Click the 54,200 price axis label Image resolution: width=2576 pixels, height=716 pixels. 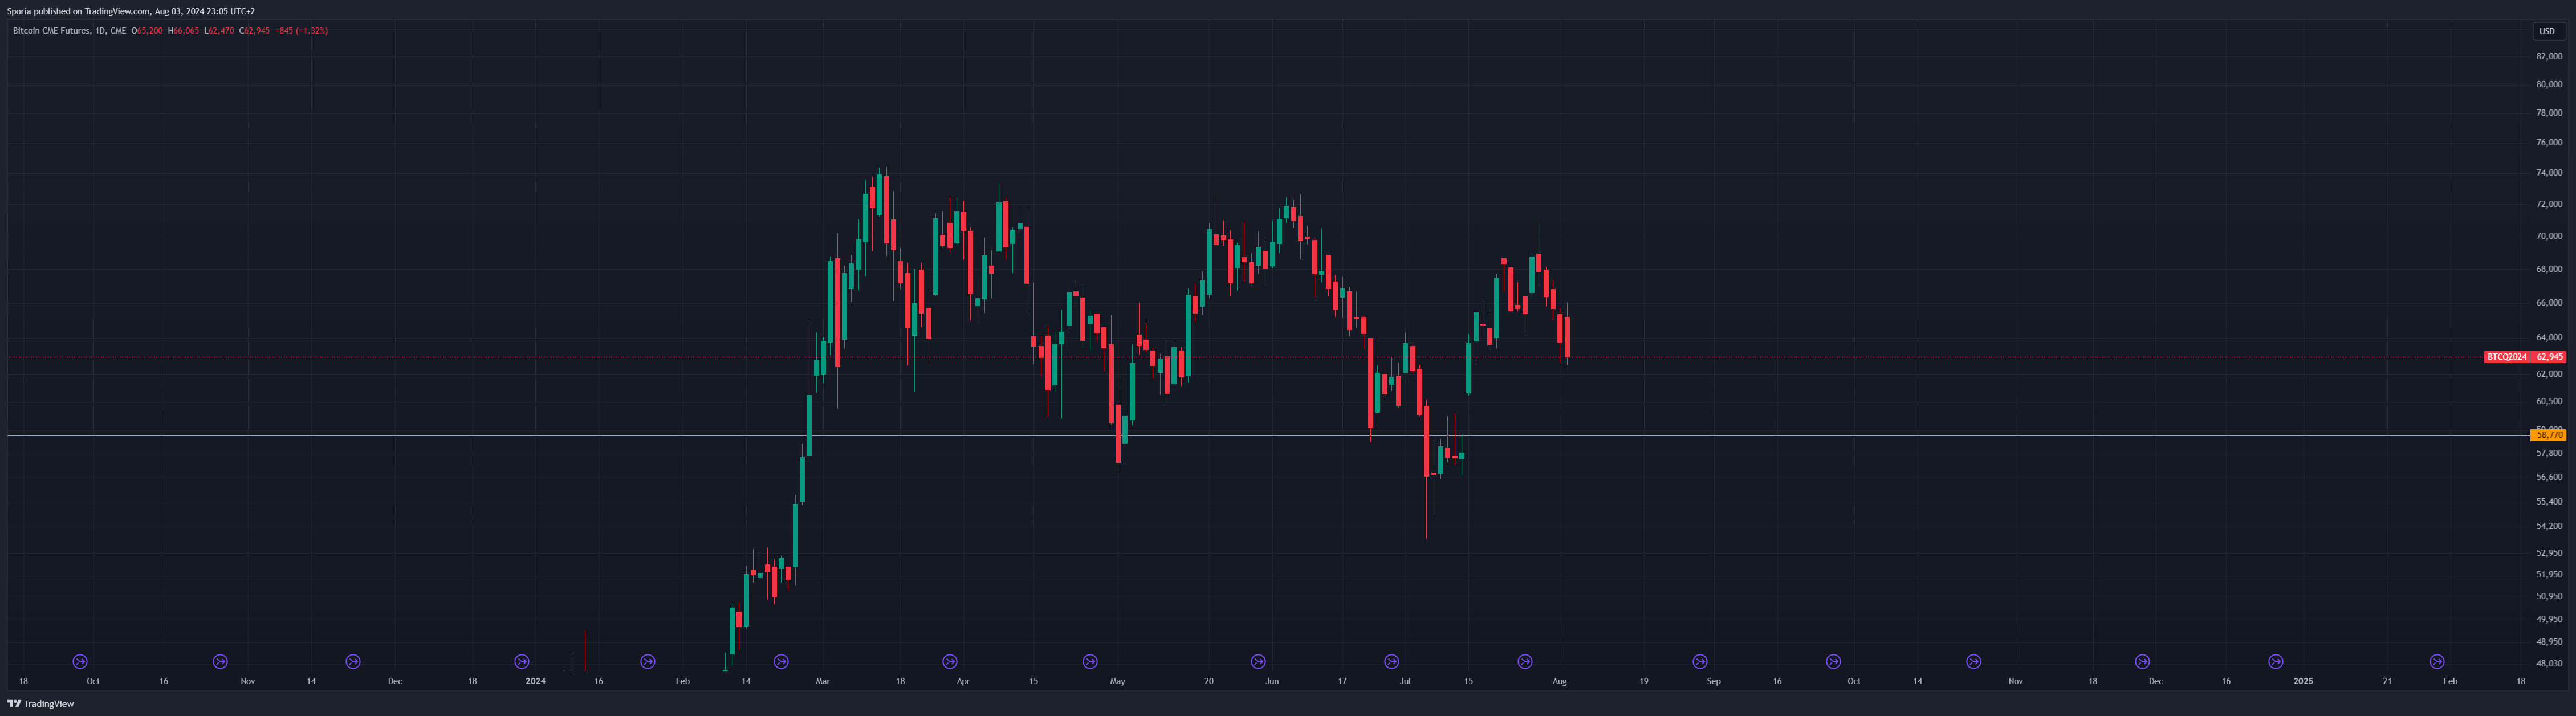pyautogui.click(x=2549, y=526)
